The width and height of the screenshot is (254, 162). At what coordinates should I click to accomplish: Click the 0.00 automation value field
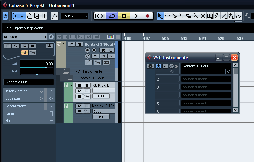point(101,96)
